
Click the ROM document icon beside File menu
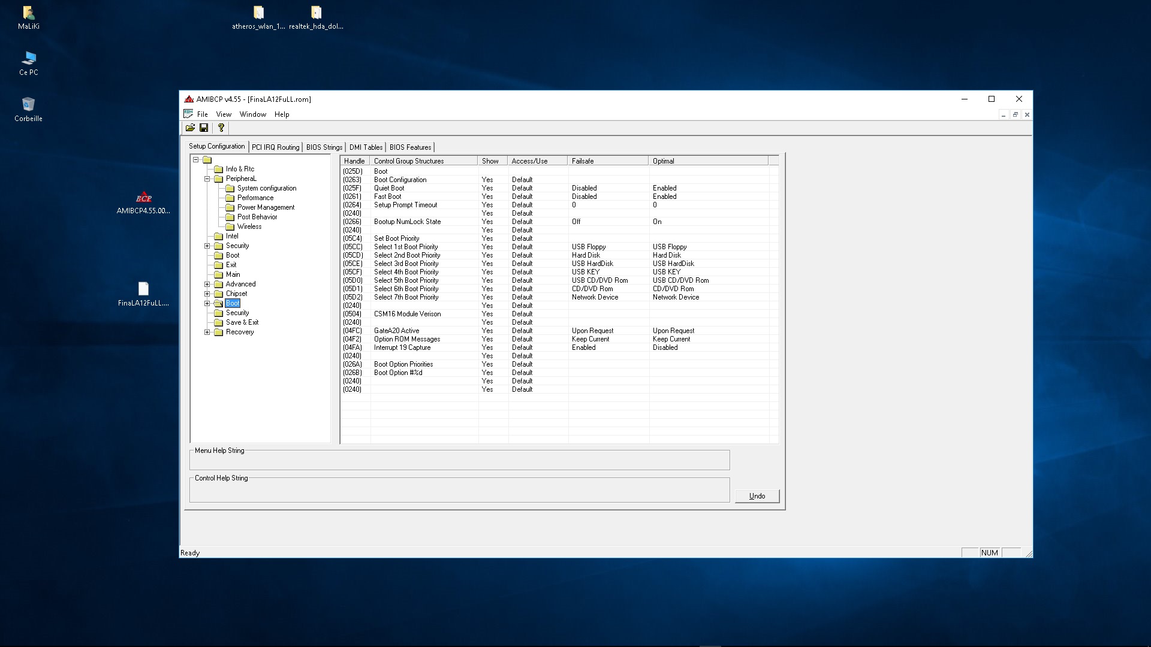[188, 114]
